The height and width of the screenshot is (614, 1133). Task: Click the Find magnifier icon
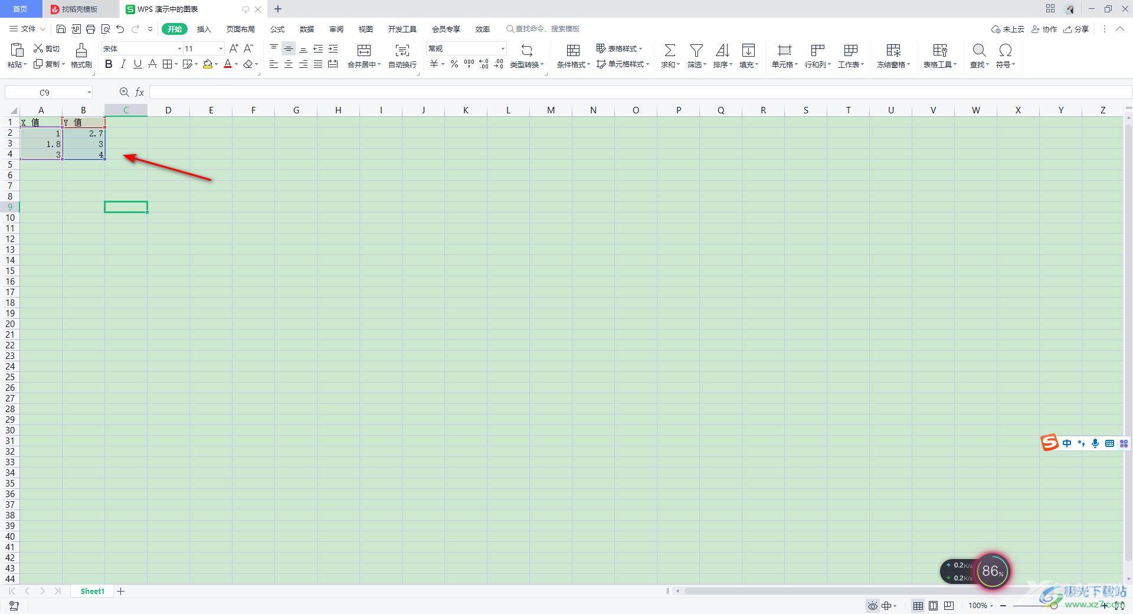(x=979, y=50)
